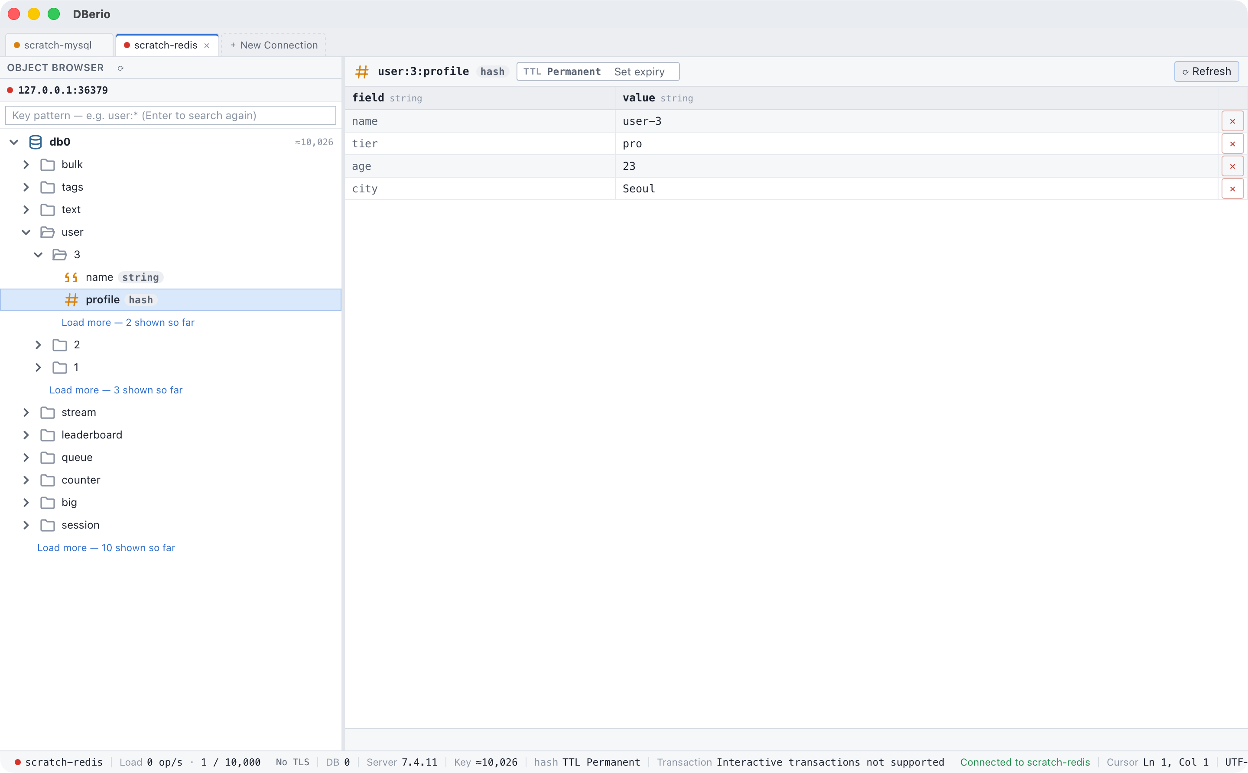Delete the tier field row
This screenshot has height=773, width=1248.
1232,144
